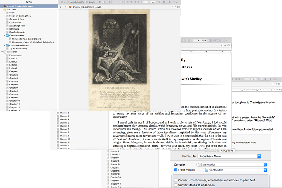The width and height of the screenshot is (282, 188).
Task: Click the Frankenstein cover image in the front editor
Action: (120, 60)
